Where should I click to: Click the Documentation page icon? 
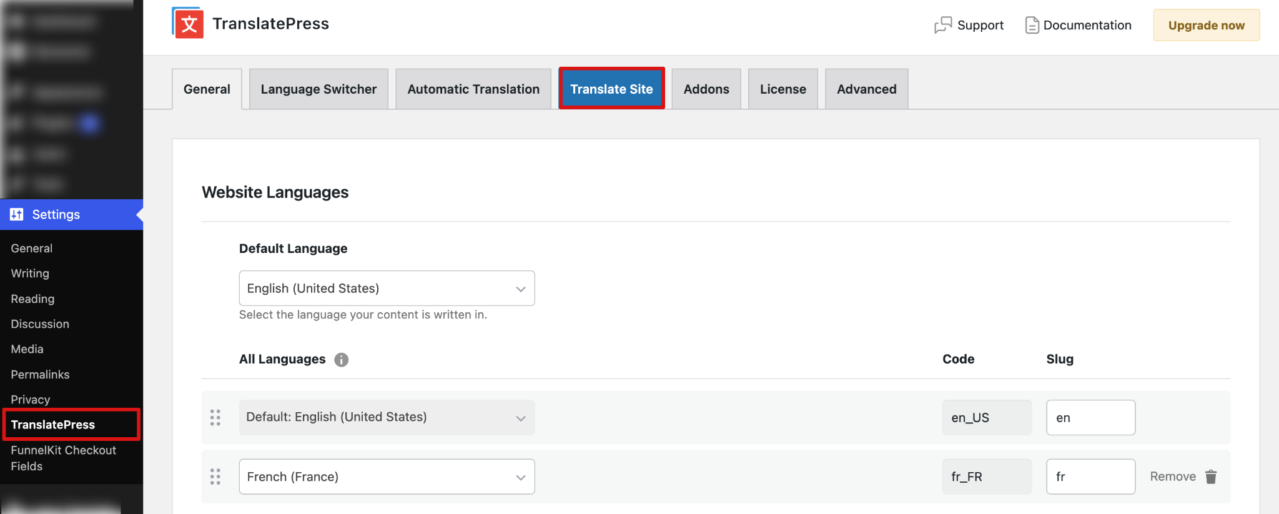[x=1032, y=25]
